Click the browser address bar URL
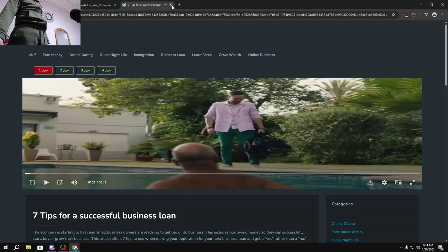448x252 pixels. pyautogui.click(x=233, y=15)
